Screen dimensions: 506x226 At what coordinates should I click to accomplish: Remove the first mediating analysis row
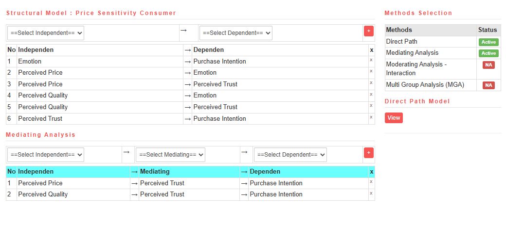tap(371, 182)
